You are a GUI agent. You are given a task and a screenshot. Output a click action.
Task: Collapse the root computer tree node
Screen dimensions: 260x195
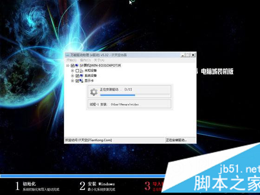click(x=68, y=65)
